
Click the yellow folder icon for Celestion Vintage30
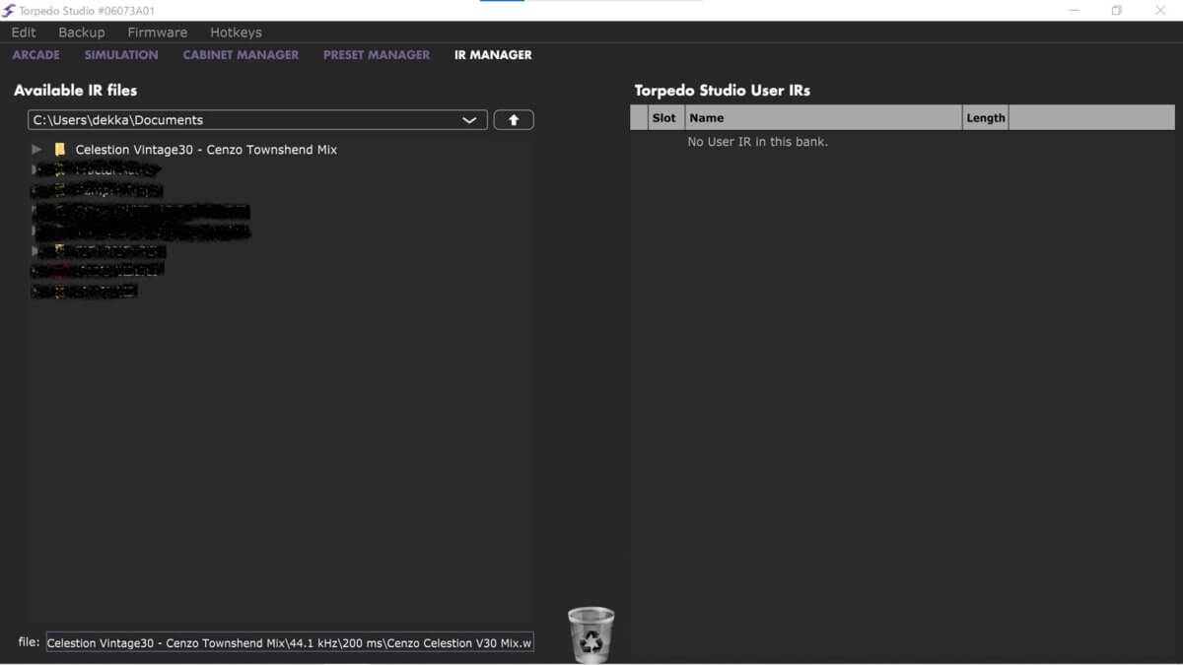click(60, 150)
